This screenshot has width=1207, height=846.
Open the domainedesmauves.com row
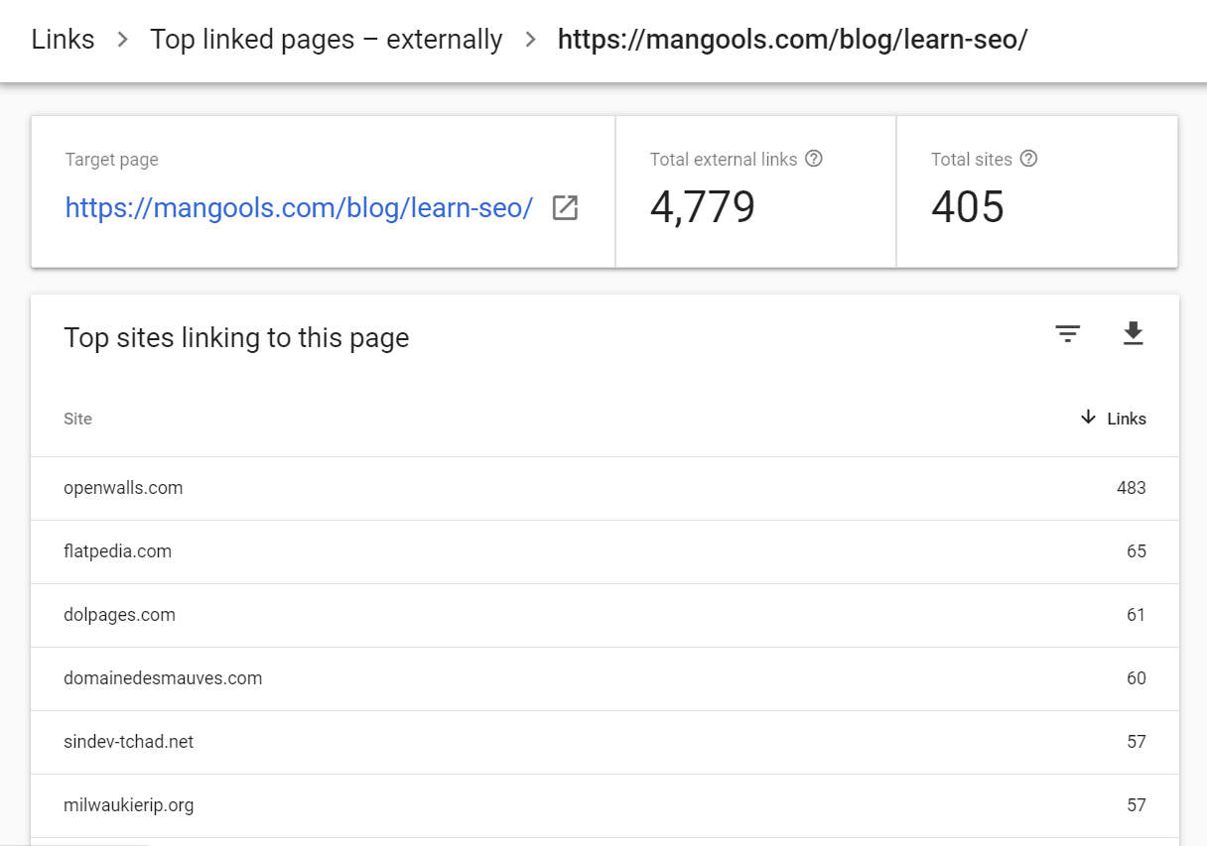pyautogui.click(x=163, y=678)
